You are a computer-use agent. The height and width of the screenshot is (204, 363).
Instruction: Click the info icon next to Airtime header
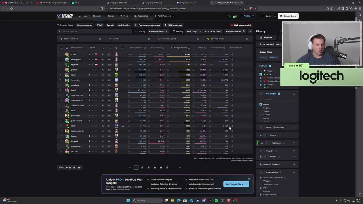pos(205,48)
